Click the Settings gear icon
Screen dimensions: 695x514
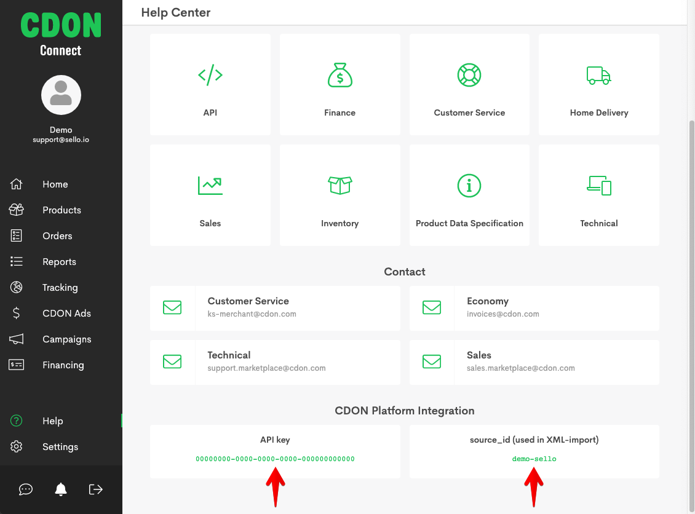pos(17,446)
